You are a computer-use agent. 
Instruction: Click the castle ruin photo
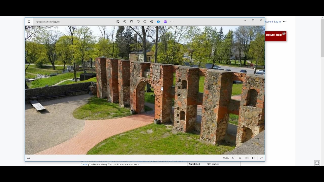point(145,90)
